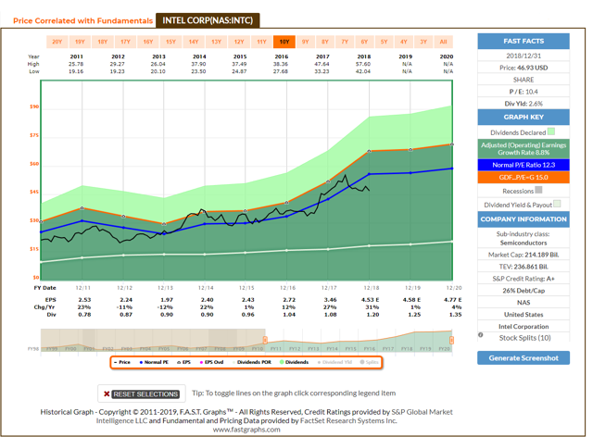Choose the 12Y range tab
Screen dimensions: 593x437
tap(239, 42)
